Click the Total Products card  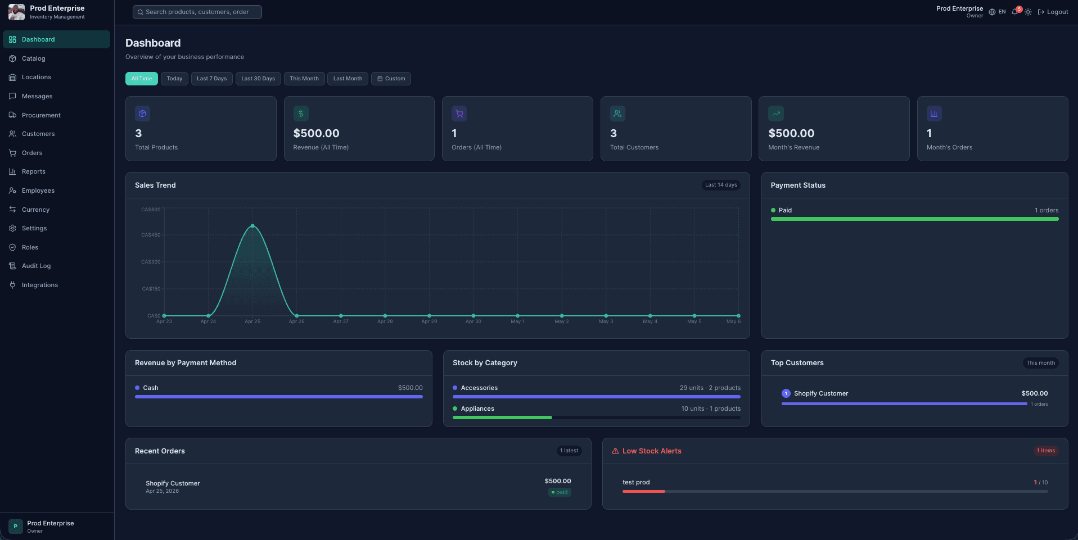point(201,129)
